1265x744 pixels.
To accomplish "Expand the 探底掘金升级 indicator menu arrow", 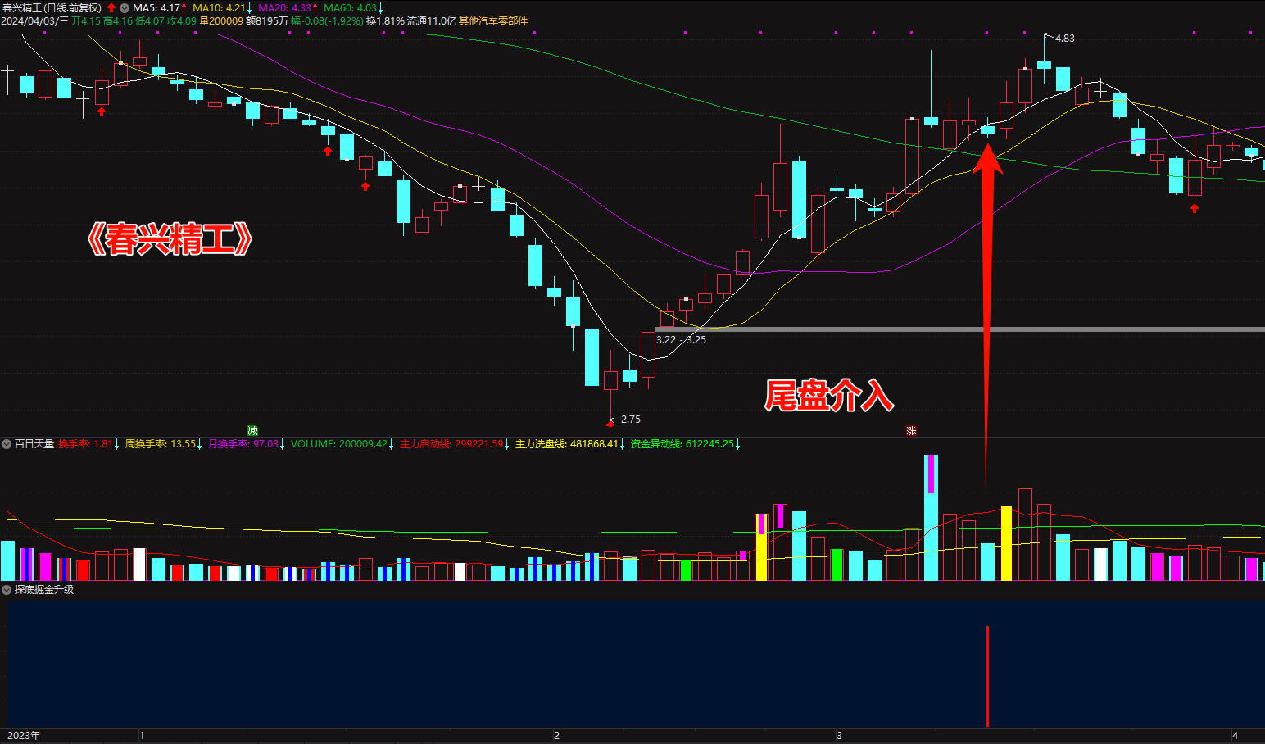I will [x=7, y=589].
